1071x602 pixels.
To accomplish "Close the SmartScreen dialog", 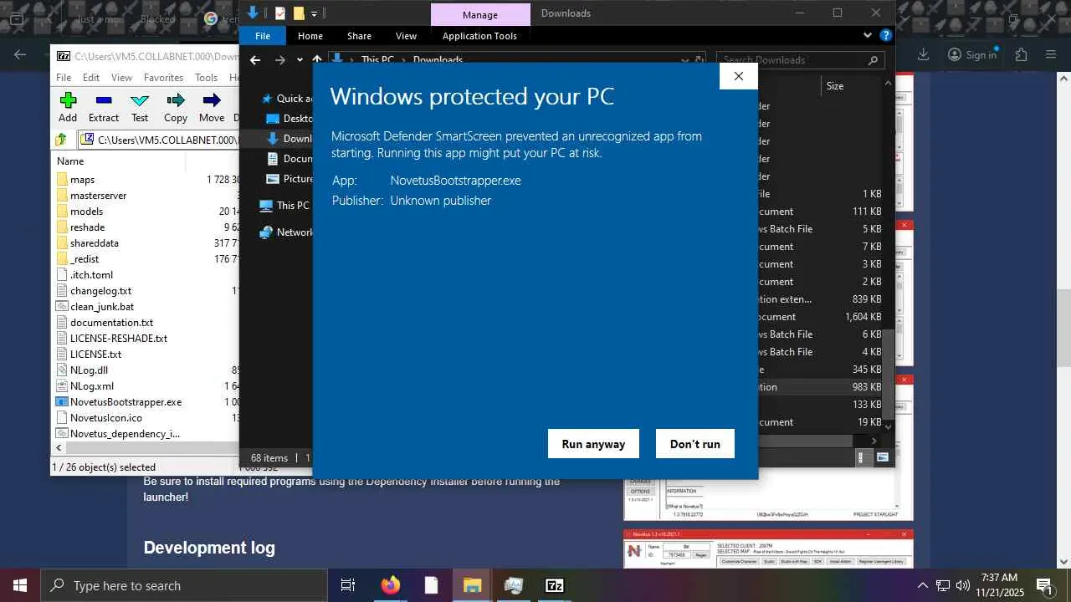I will point(738,76).
